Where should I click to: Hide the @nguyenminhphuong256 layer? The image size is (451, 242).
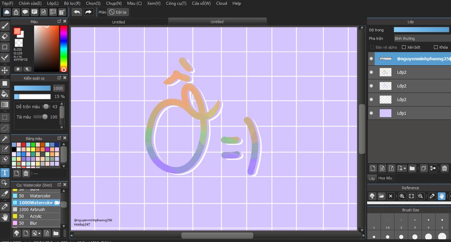coord(371,59)
